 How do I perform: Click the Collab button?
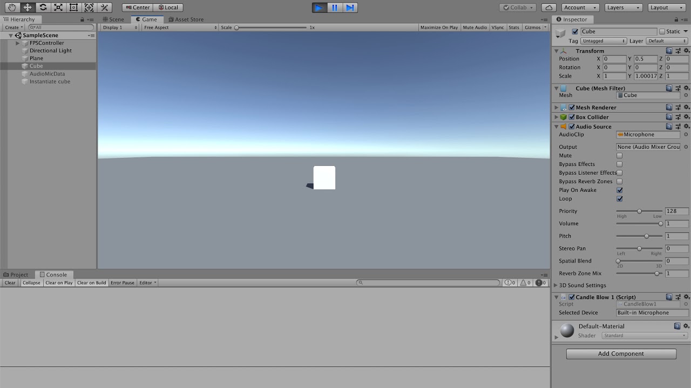[x=518, y=8]
